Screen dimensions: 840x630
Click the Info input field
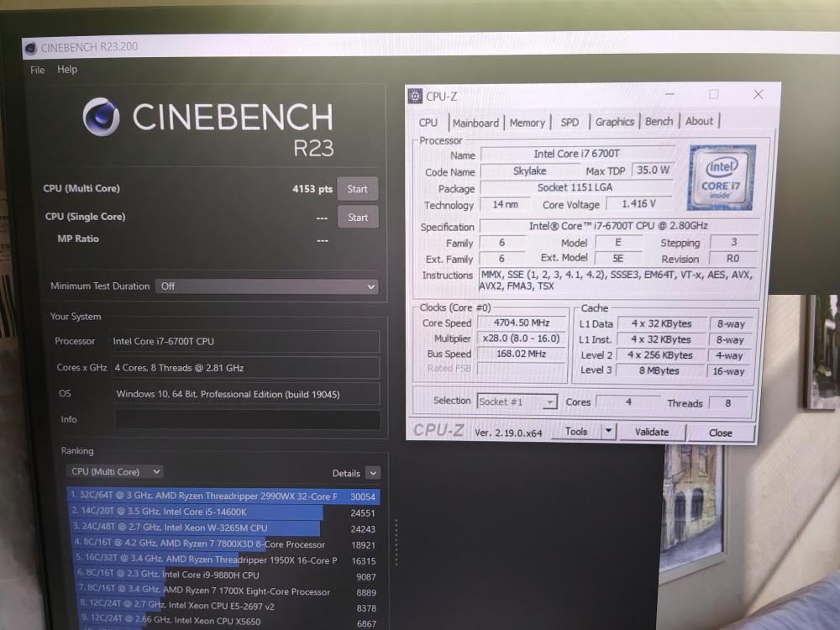(248, 419)
